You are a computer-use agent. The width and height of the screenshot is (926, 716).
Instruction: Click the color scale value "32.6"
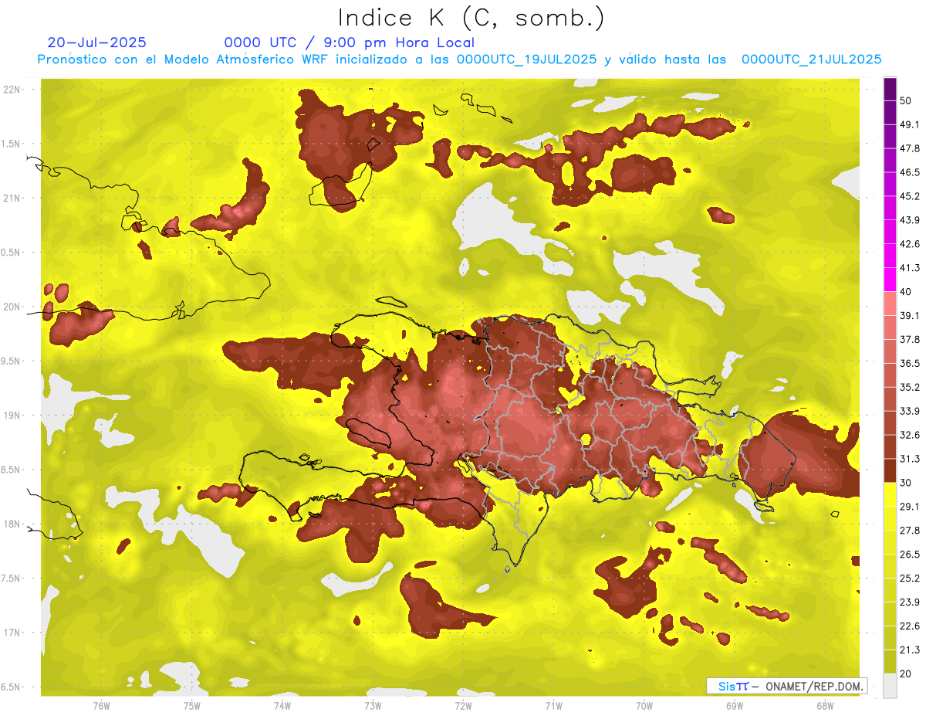(x=910, y=435)
